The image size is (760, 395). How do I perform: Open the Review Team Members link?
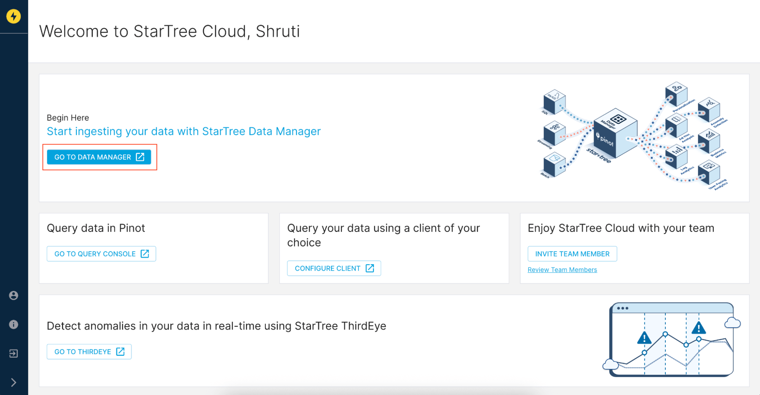(562, 270)
